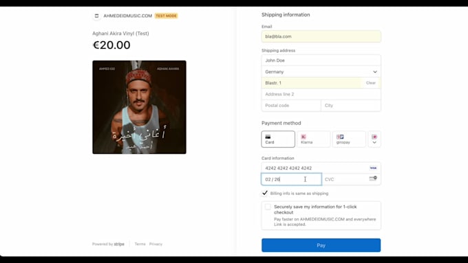Viewport: 468px width, 263px height.
Task: Click the Card payment icon
Action: (268, 137)
